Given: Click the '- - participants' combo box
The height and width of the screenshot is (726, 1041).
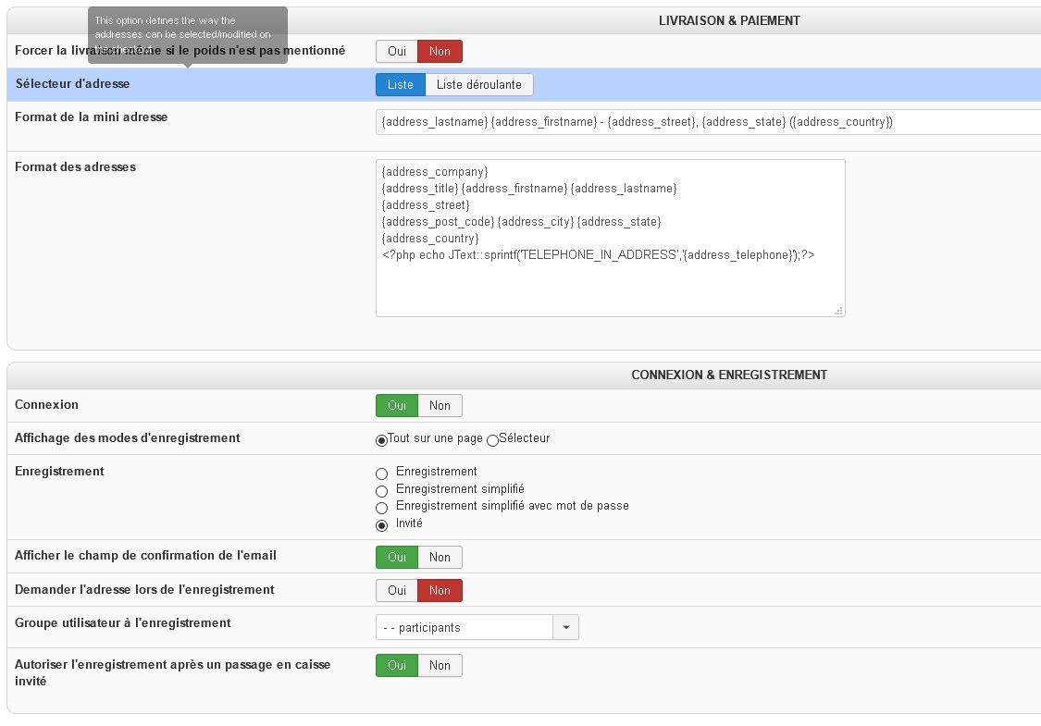Looking at the screenshot, I should coord(465,628).
